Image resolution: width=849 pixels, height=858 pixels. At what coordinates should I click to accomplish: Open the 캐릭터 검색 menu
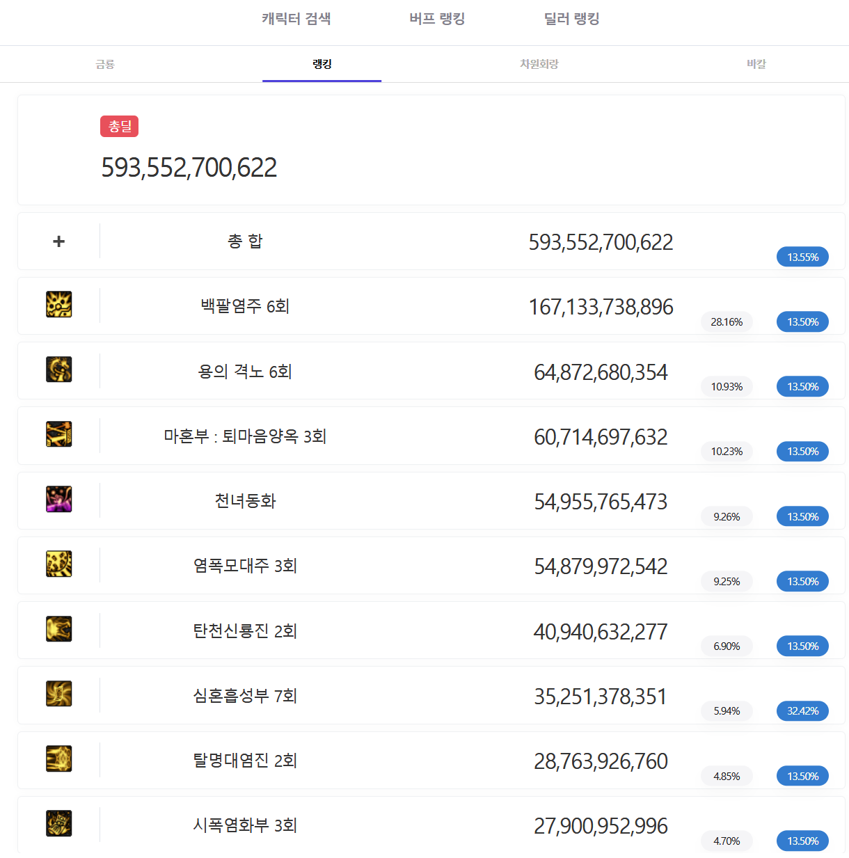[296, 19]
